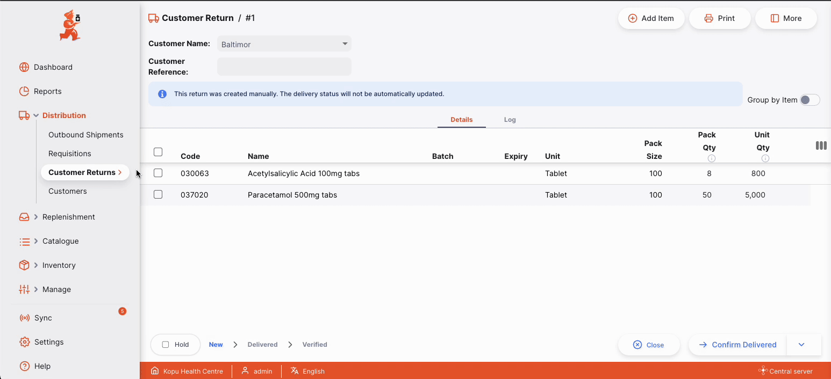Click the Unit Qty value 5,000
The height and width of the screenshot is (379, 831).
tap(755, 195)
